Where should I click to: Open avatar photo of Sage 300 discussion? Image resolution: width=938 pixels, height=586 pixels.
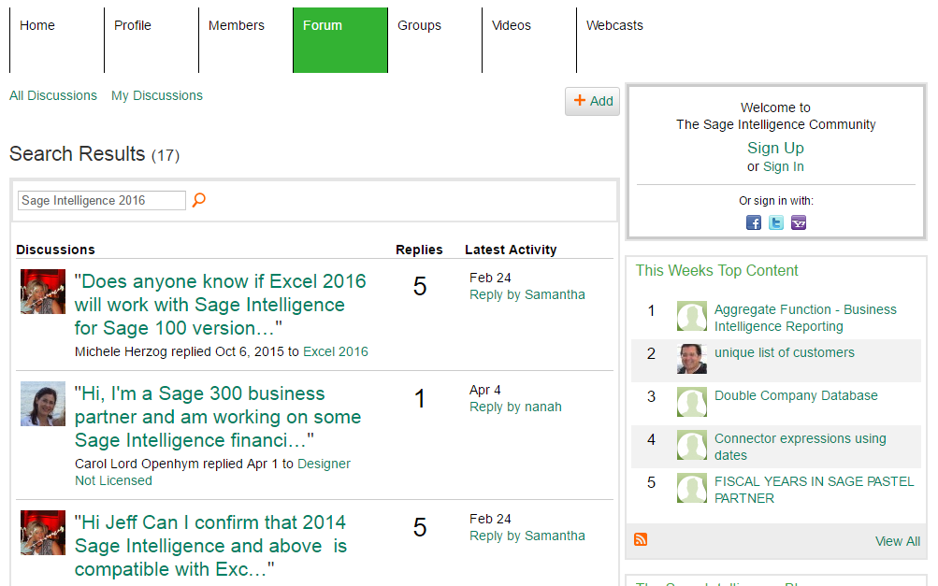43,404
